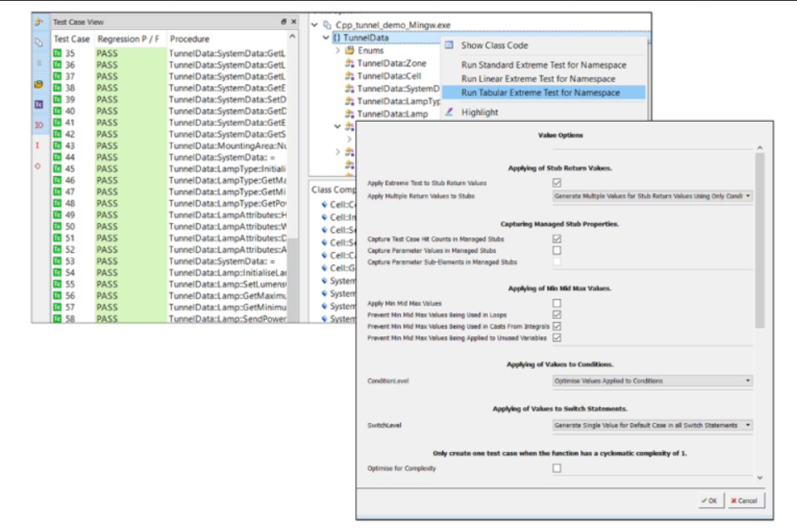797x529 pixels.
Task: Click the scroll-up arrow in Test Case View
Action: [x=293, y=37]
